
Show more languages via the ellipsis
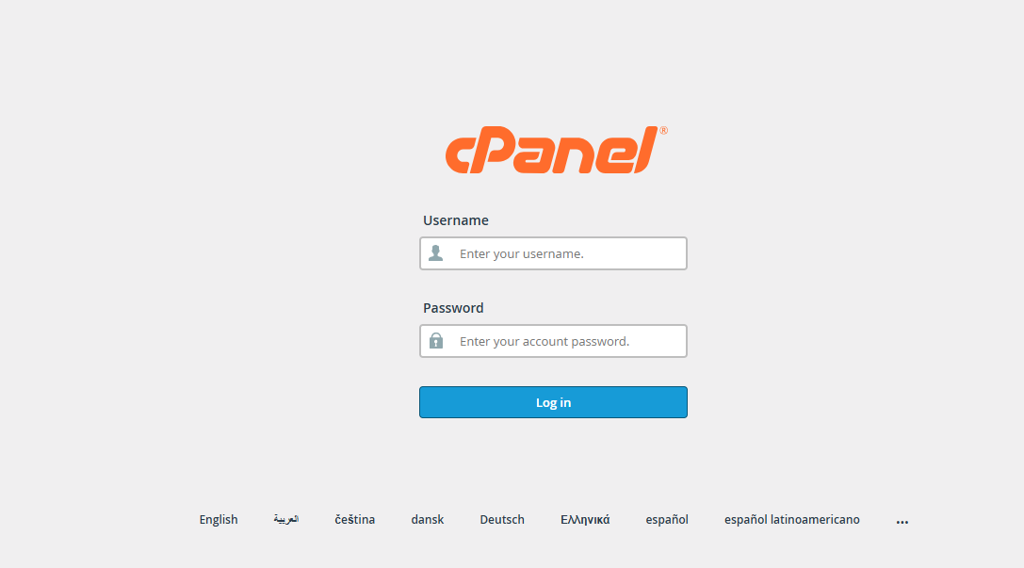[902, 521]
